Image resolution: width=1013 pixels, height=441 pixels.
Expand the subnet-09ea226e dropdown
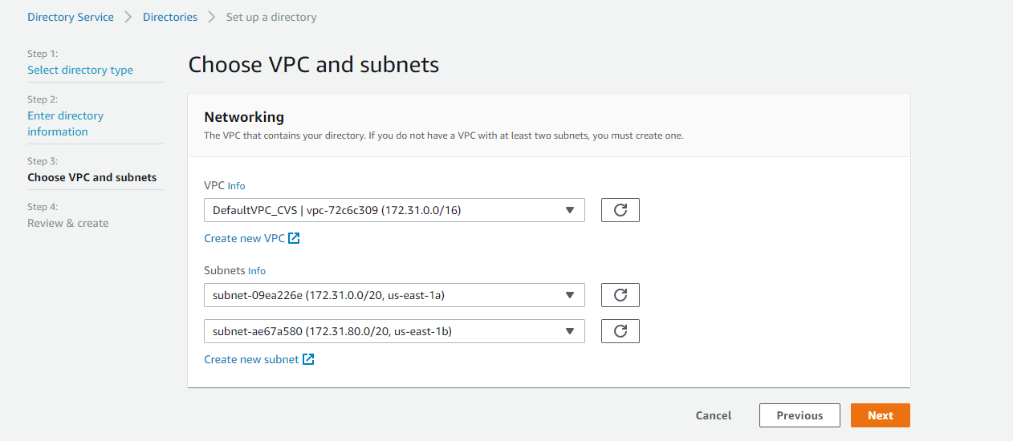pyautogui.click(x=394, y=295)
